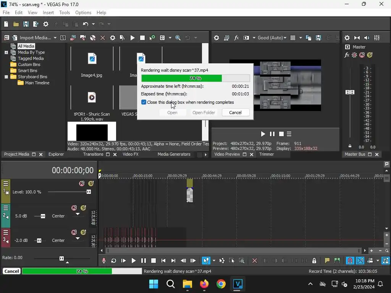This screenshot has height=293, width=391.
Task: Click the Search media magnifier icon
Action: [178, 38]
